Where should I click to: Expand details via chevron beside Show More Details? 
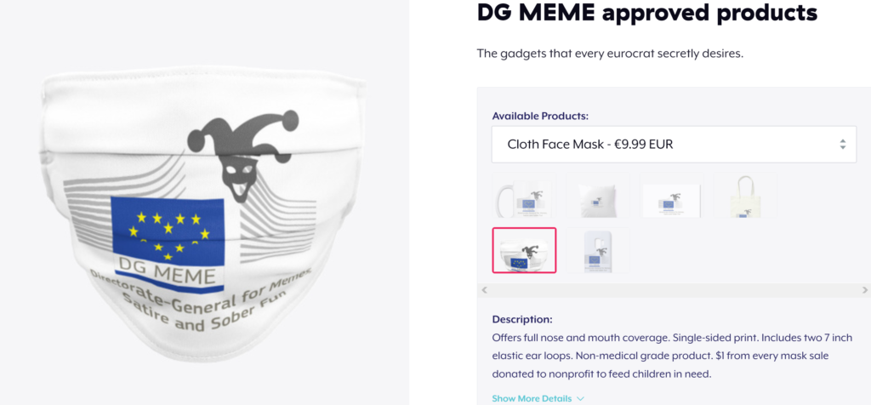pos(580,399)
